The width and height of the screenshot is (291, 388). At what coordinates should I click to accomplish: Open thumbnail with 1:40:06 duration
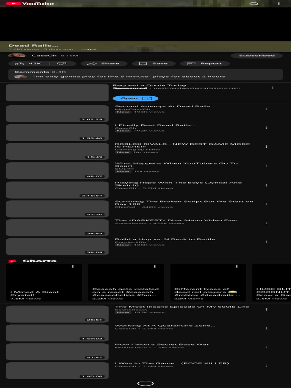[x=57, y=371]
